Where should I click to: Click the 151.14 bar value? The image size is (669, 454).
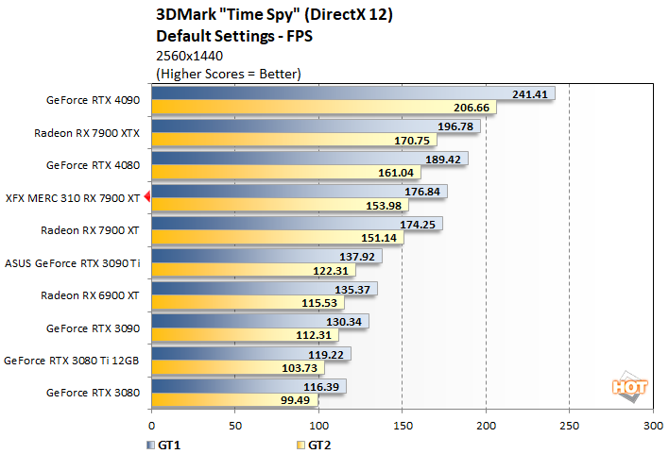(x=379, y=238)
